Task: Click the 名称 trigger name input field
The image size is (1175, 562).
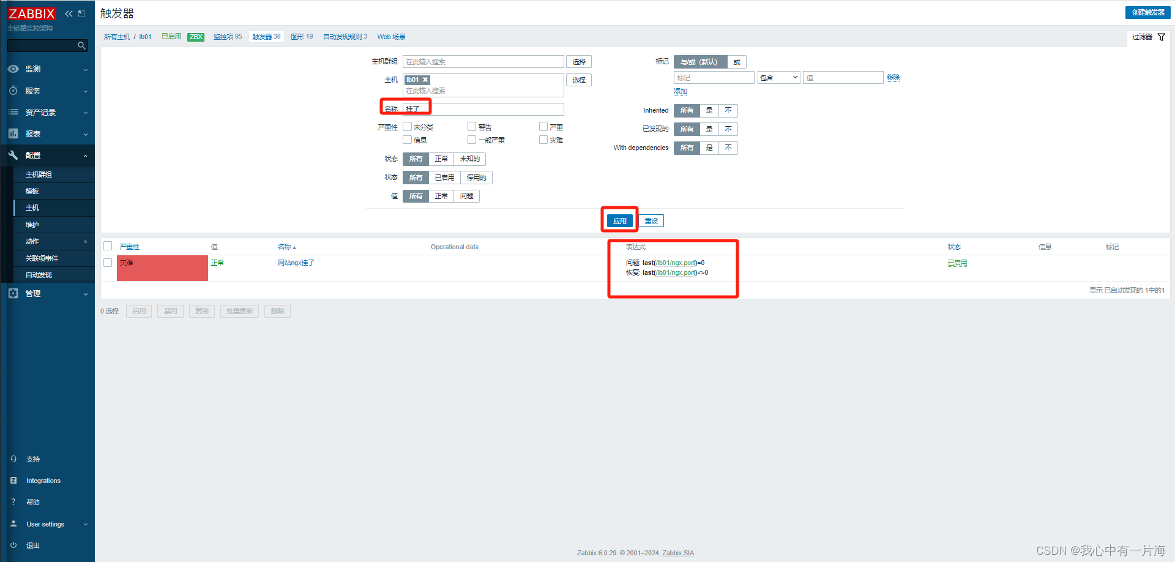Action: [483, 109]
